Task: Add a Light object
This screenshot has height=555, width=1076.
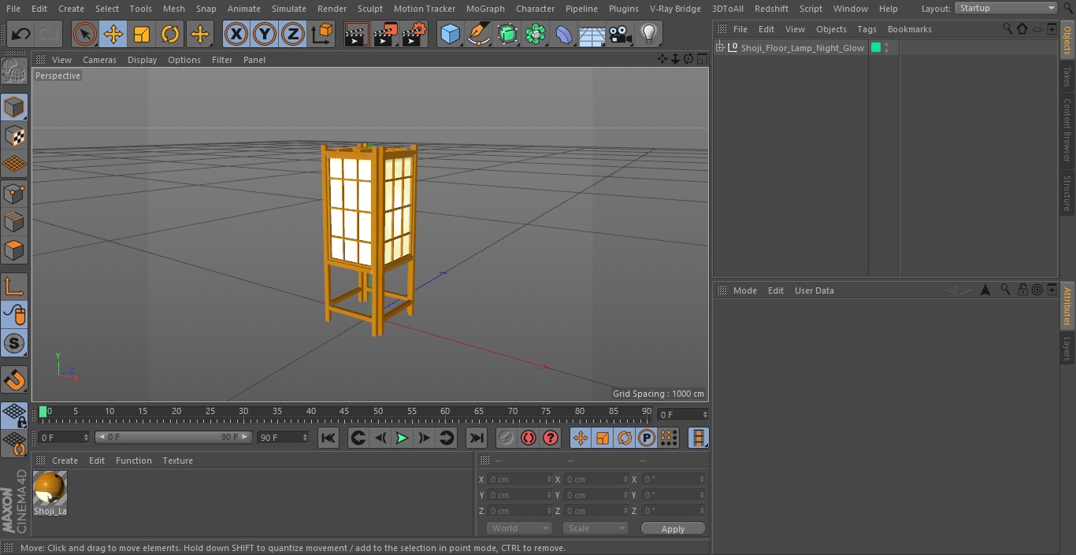Action: click(649, 34)
